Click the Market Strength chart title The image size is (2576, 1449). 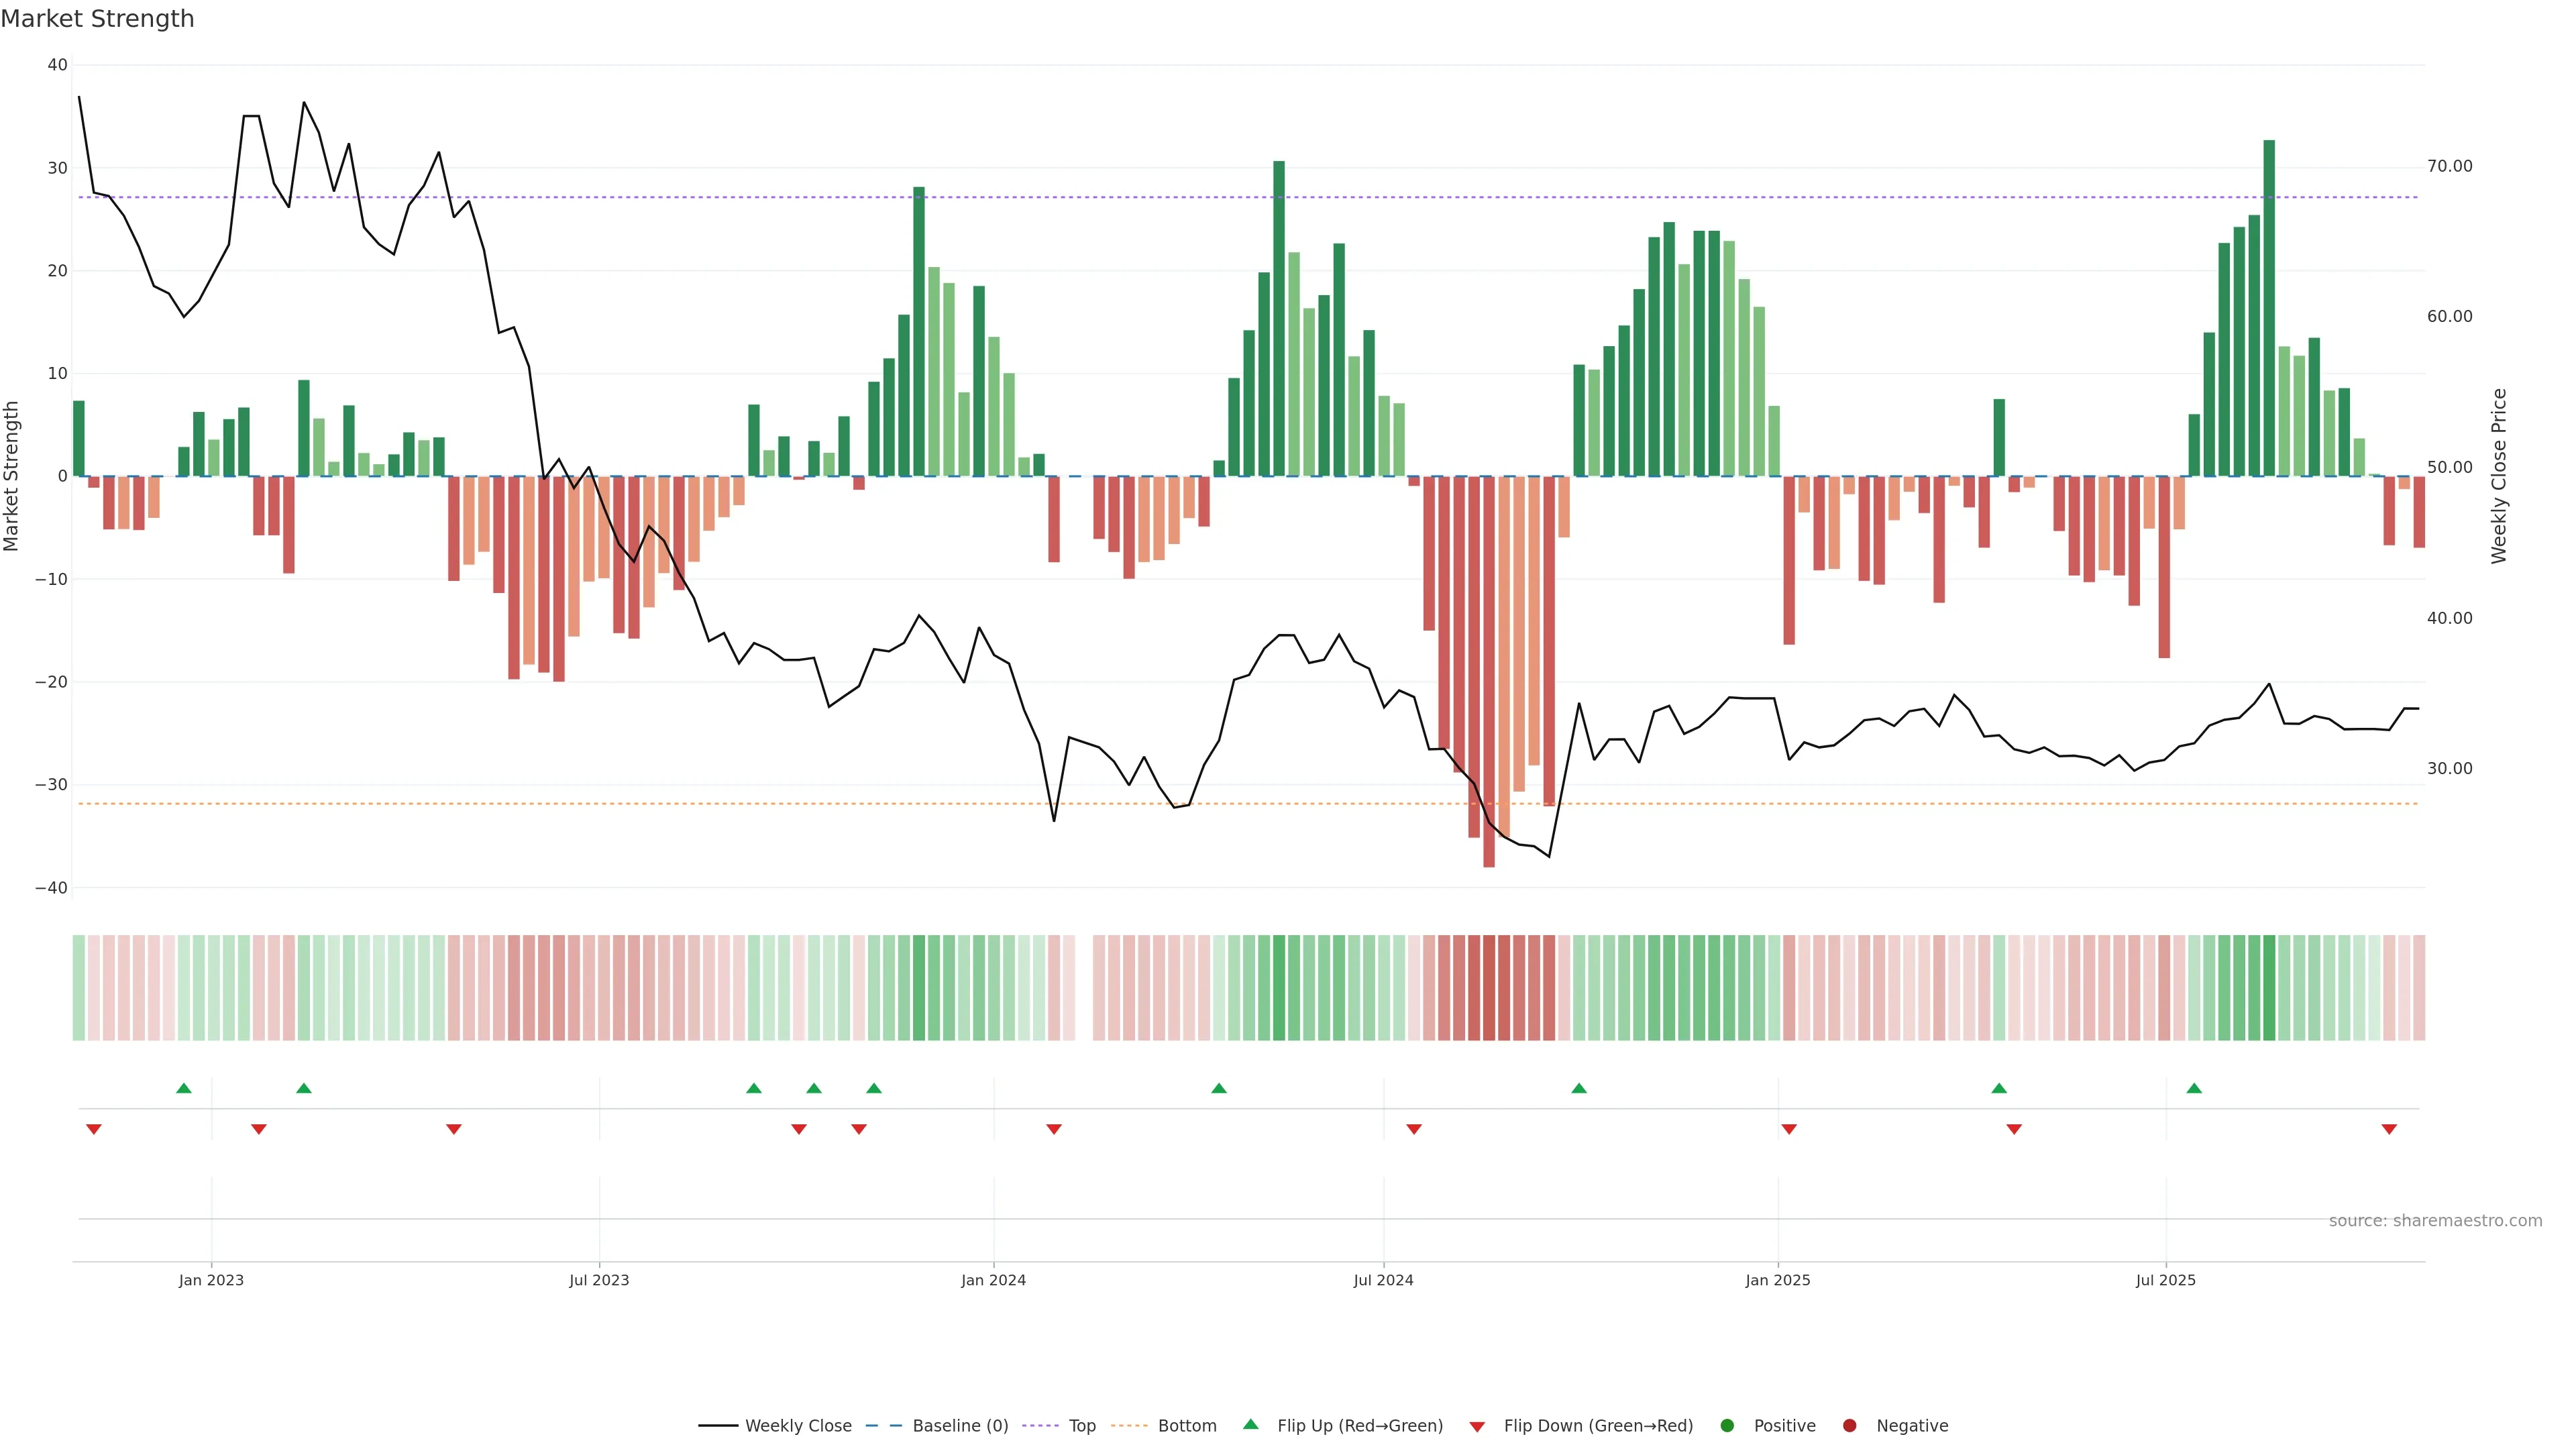pyautogui.click(x=97, y=19)
